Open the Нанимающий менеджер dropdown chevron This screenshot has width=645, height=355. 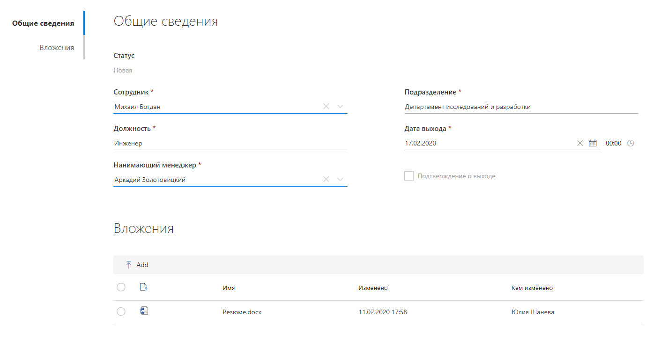(x=340, y=179)
